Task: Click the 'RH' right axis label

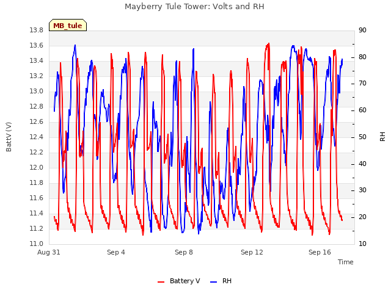Action: (382, 137)
